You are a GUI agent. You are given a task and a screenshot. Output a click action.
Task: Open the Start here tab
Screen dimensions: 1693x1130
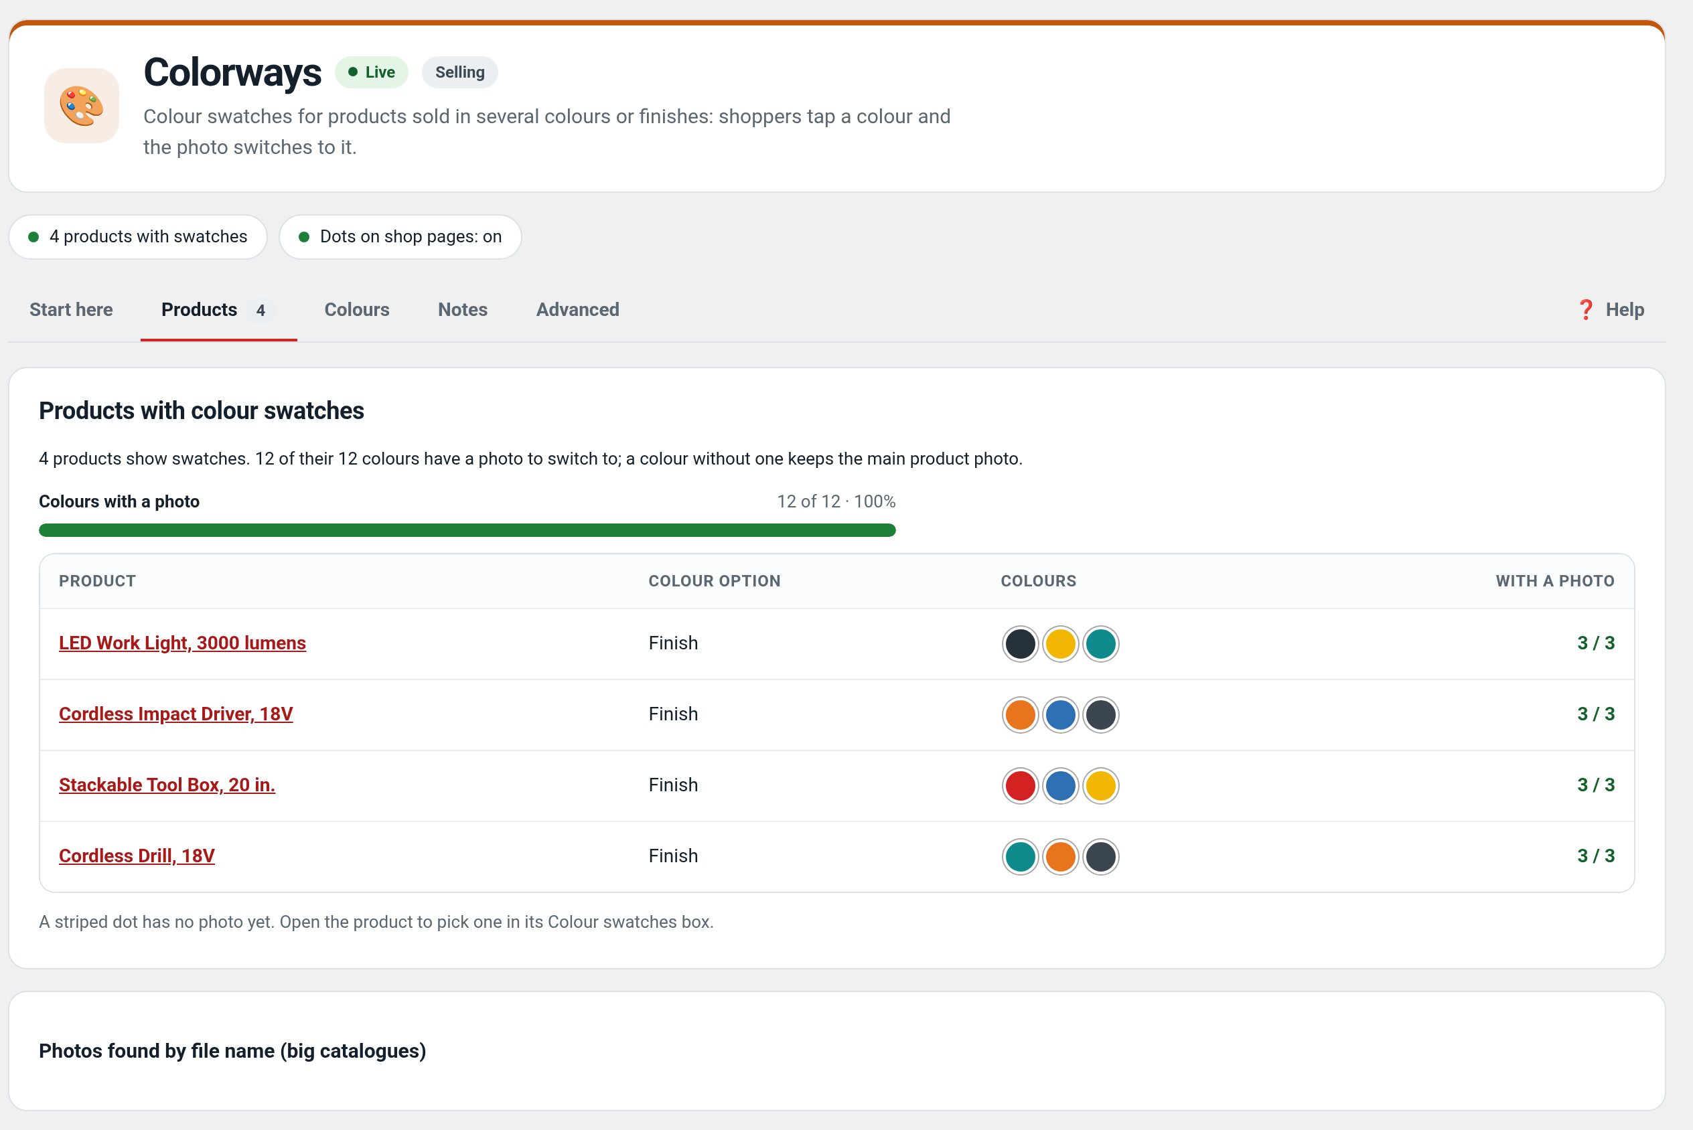point(72,310)
